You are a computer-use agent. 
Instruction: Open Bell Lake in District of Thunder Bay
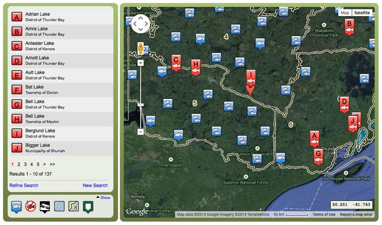pos(62,104)
